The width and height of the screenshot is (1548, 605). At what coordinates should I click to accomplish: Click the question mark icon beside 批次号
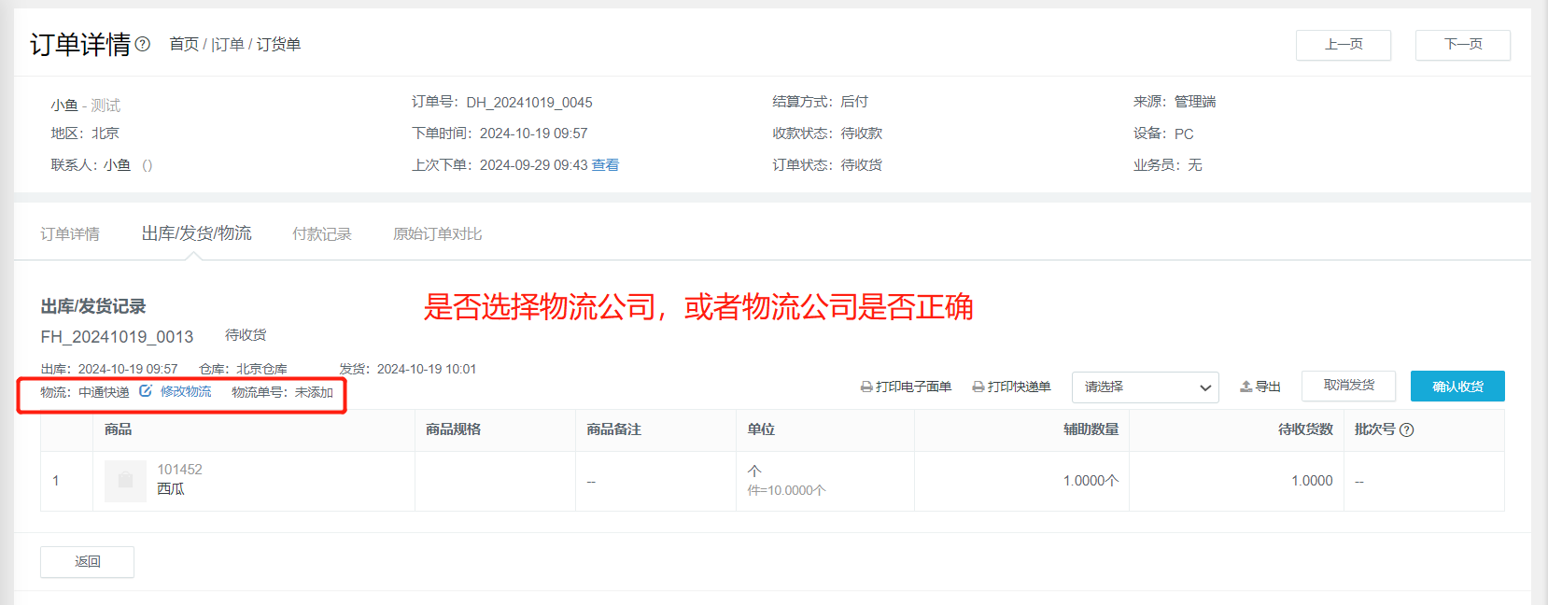[1407, 429]
